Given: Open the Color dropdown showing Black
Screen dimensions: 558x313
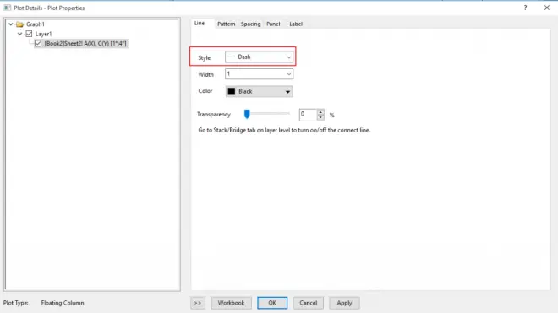Looking at the screenshot, I should click(259, 91).
